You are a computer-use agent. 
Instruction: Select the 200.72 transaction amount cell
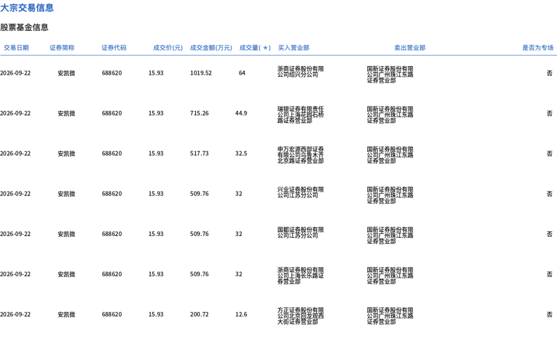(199, 314)
